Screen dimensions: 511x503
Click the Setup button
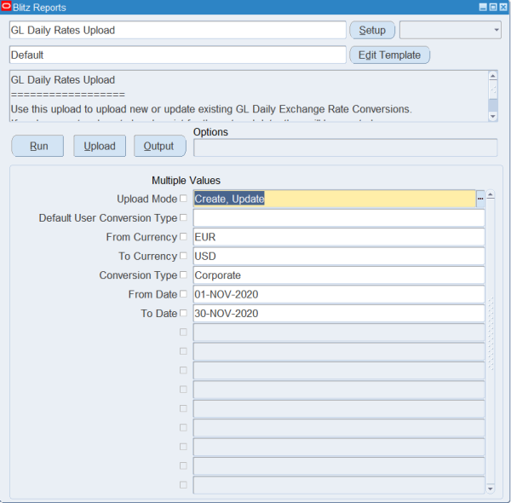[372, 30]
